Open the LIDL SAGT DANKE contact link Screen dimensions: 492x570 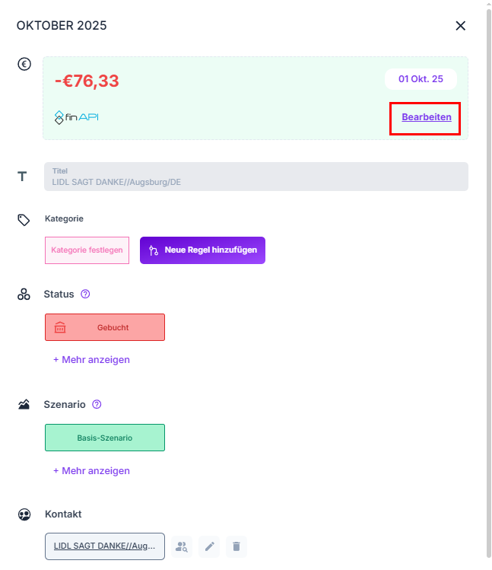tap(105, 546)
